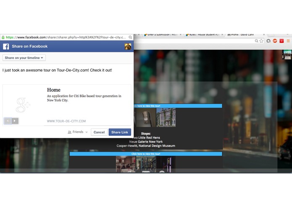Click the Facebook logo in the share header
Screen dimensions: 292x207
6,47
